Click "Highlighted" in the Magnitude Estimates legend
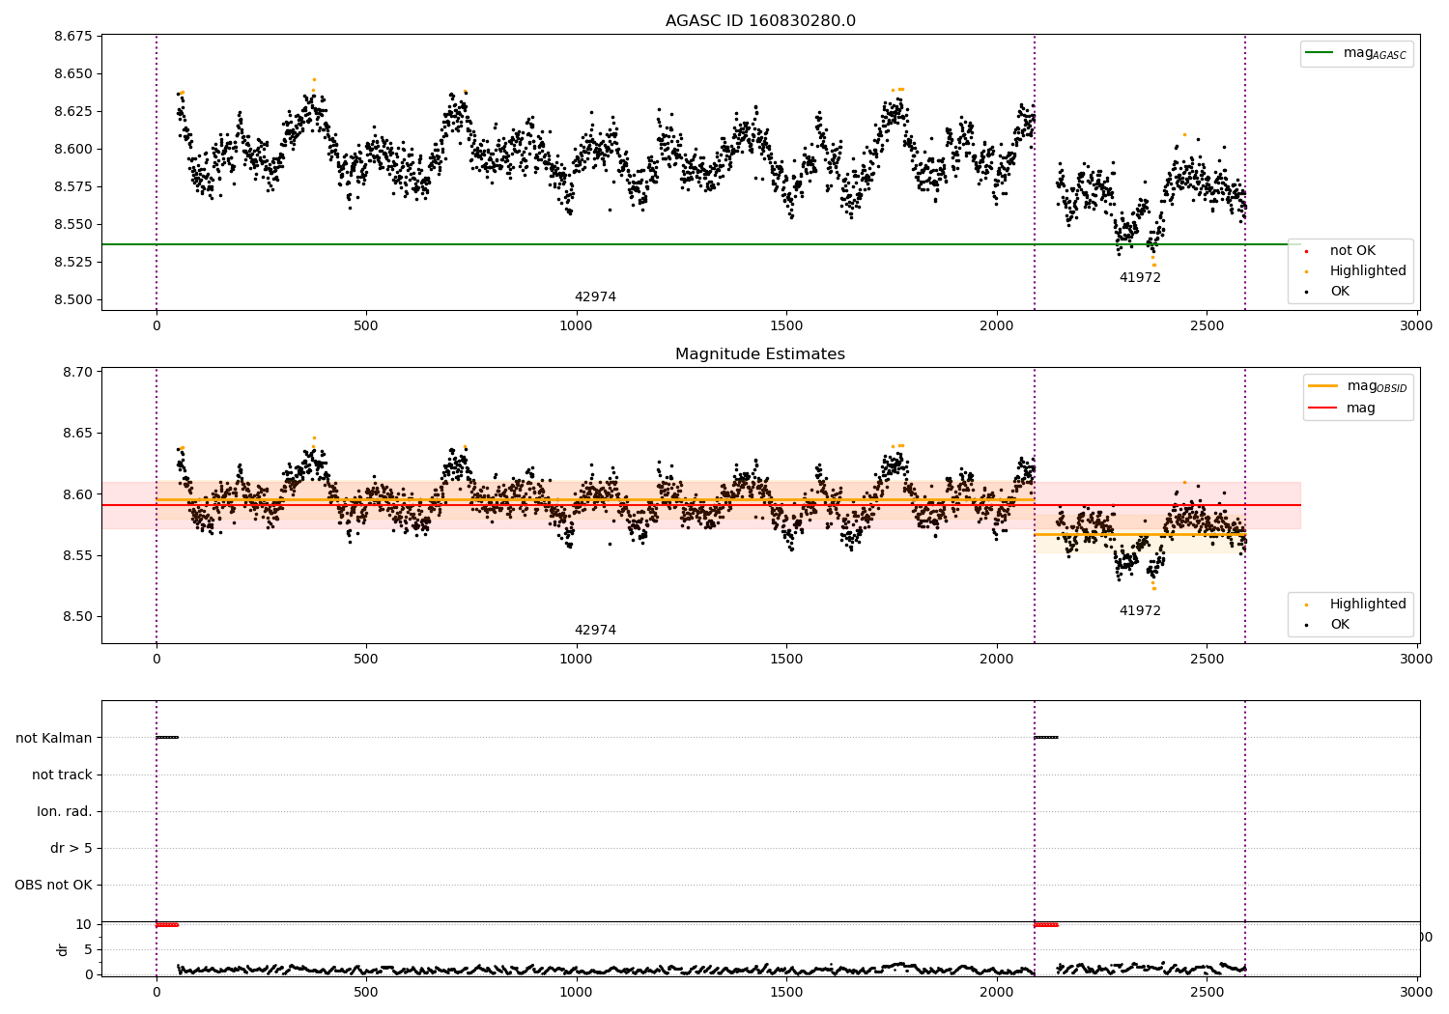This screenshot has width=1449, height=1014. click(1368, 605)
